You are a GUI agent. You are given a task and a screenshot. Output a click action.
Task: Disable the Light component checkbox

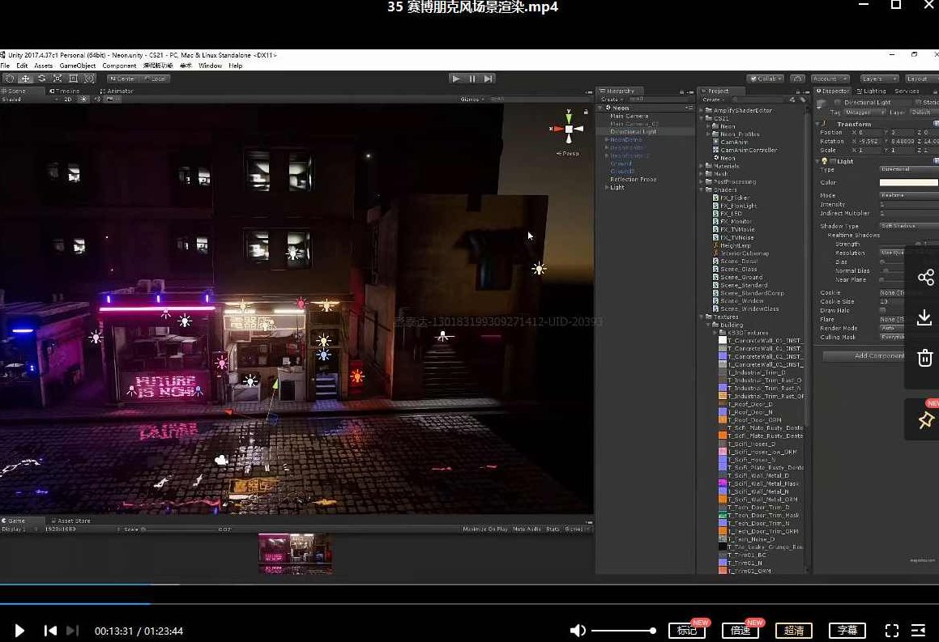tap(831, 161)
